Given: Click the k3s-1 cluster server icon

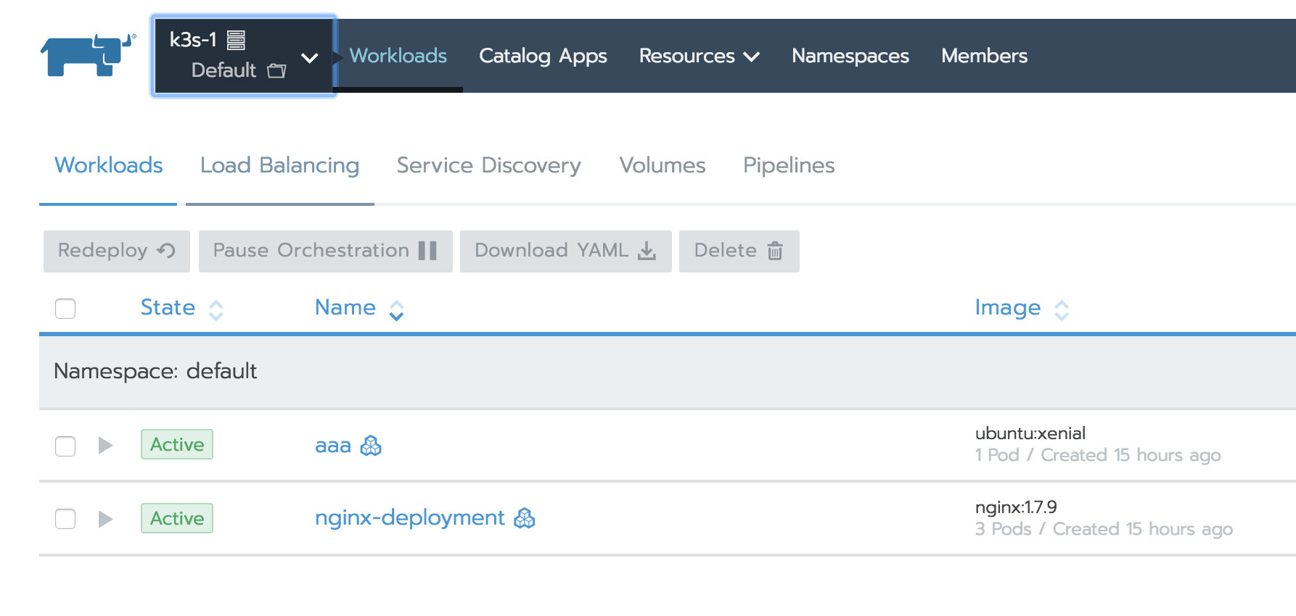Looking at the screenshot, I should pyautogui.click(x=236, y=40).
